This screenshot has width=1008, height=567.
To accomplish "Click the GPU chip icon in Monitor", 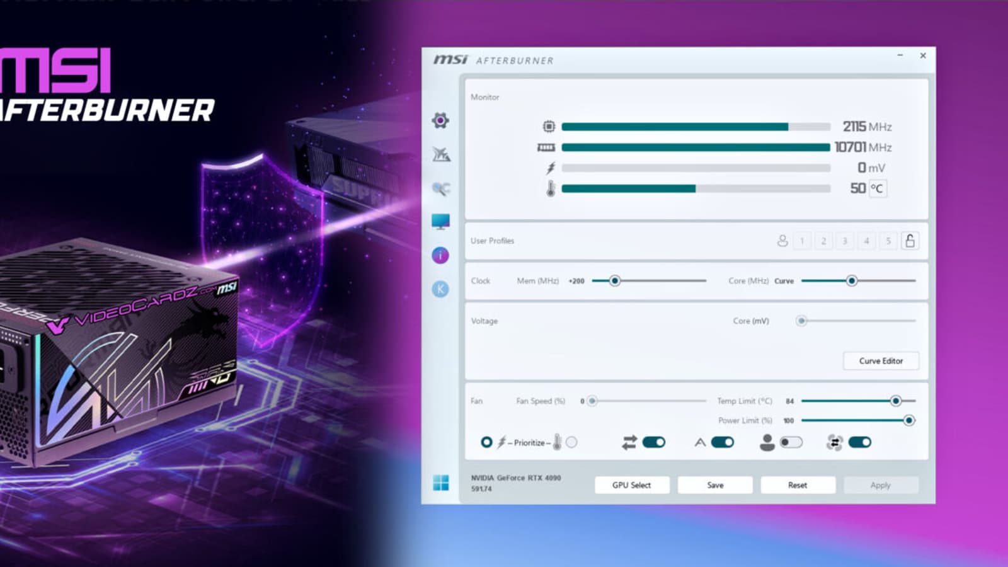I will (549, 127).
